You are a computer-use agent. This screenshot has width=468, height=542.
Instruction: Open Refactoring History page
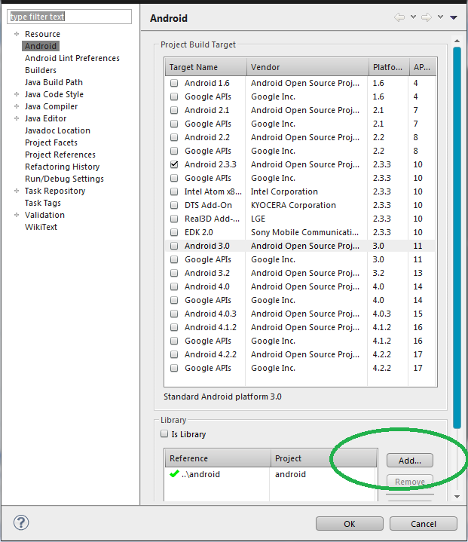63,167
